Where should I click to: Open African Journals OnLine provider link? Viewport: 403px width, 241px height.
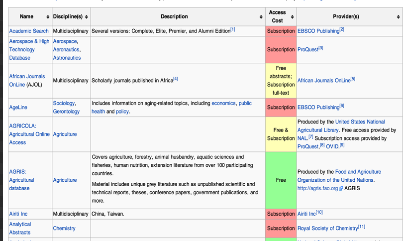tap(324, 80)
